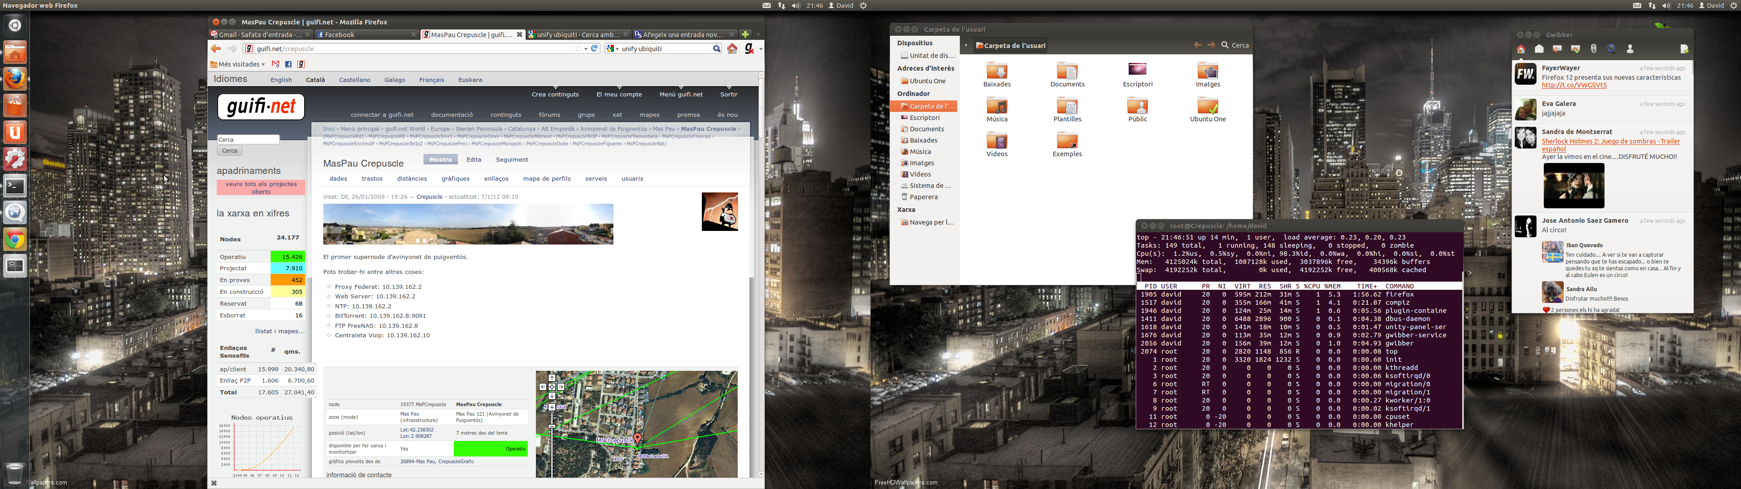Click Gwibber new message icon
1741x489 pixels.
[1684, 49]
